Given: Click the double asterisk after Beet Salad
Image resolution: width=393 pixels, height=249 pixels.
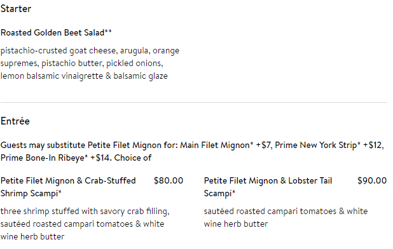Looking at the screenshot, I should pyautogui.click(x=108, y=31).
